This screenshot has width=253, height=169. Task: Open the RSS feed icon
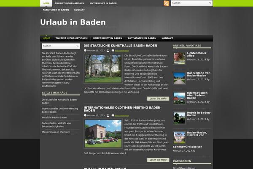click(166, 3)
